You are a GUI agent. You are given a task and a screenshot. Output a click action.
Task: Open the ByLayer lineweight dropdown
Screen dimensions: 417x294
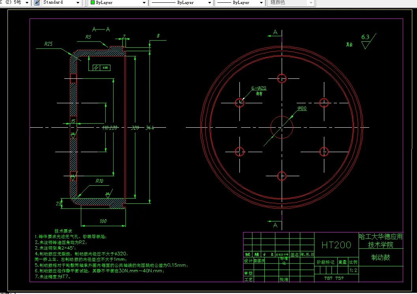[x=261, y=3]
